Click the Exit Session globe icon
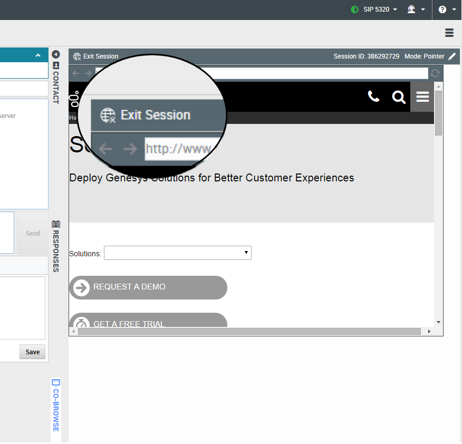Viewport: 462px width, 444px height. pyautogui.click(x=77, y=56)
